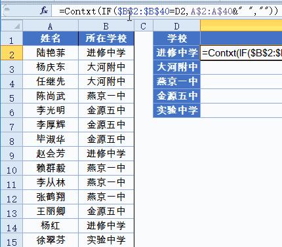This screenshot has height=247, width=282.
Task: Click 进修中学 in cell D2
Action: pyautogui.click(x=176, y=53)
